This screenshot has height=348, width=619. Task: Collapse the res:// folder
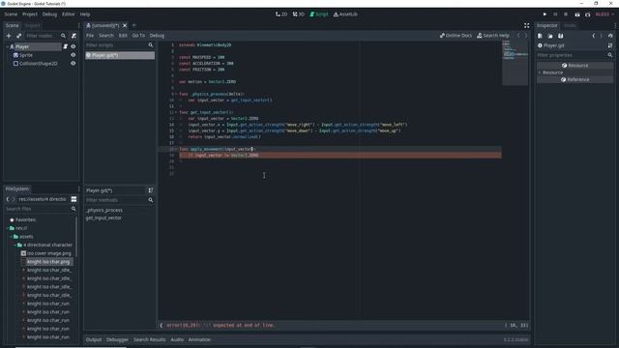pos(7,228)
